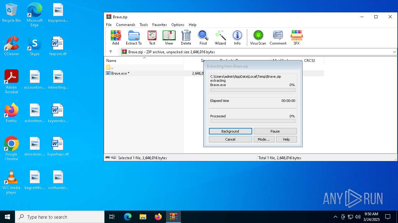Screen dimensions: 398x223
Task: Click the taskbar search box
Action: (x=60, y=217)
